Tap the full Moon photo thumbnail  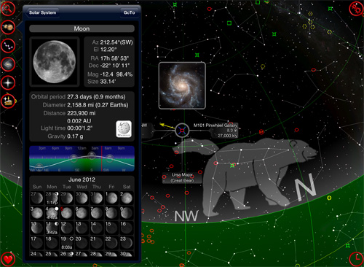[55, 62]
